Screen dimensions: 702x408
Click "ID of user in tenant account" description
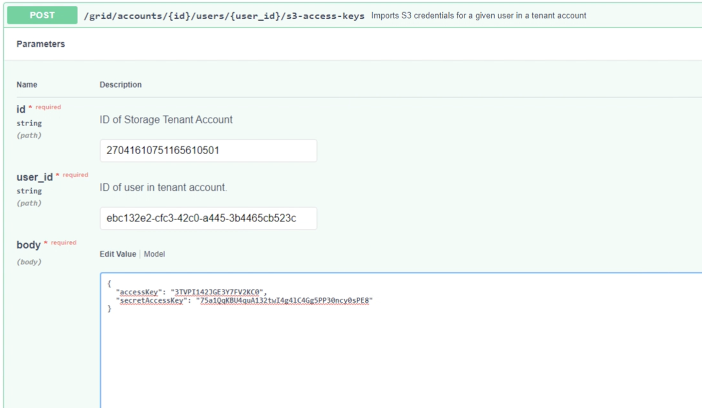pyautogui.click(x=163, y=187)
